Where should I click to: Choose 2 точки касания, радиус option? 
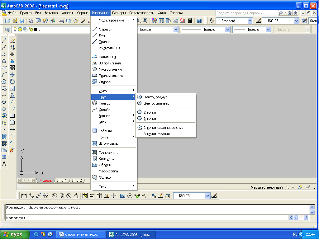(166, 128)
